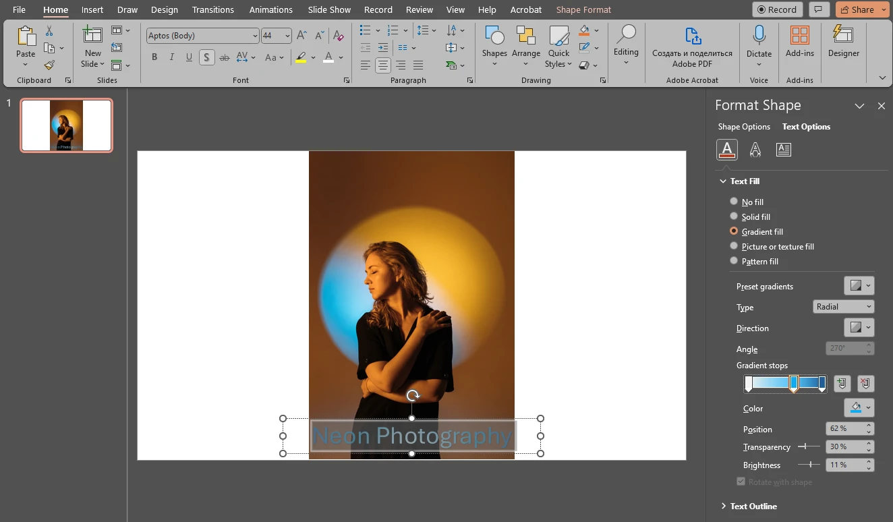Open the Preset gradients picker
893x522 pixels.
tap(858, 285)
